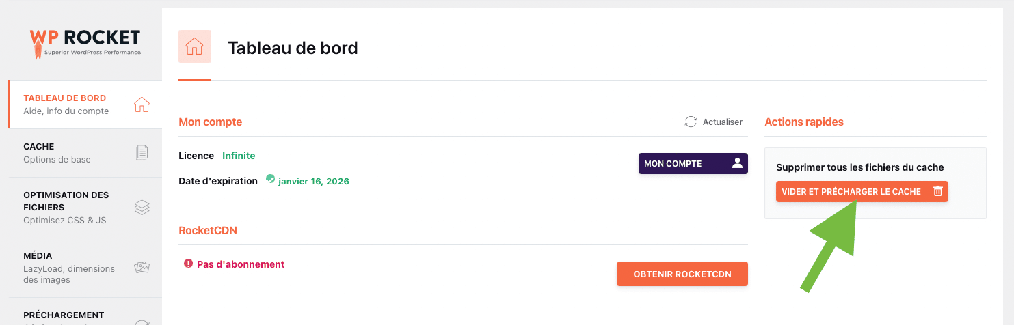This screenshot has width=1014, height=325.
Task: Click the Obtenir RocketCDN button
Action: tap(682, 274)
